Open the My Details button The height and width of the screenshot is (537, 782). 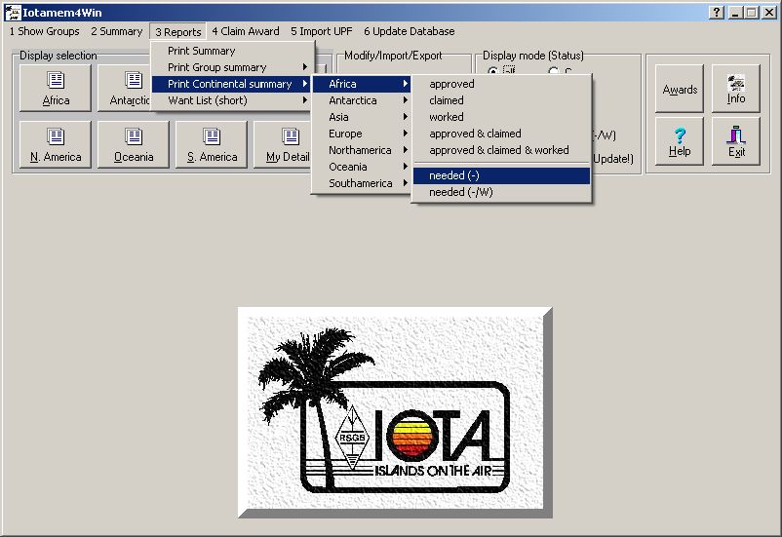282,144
